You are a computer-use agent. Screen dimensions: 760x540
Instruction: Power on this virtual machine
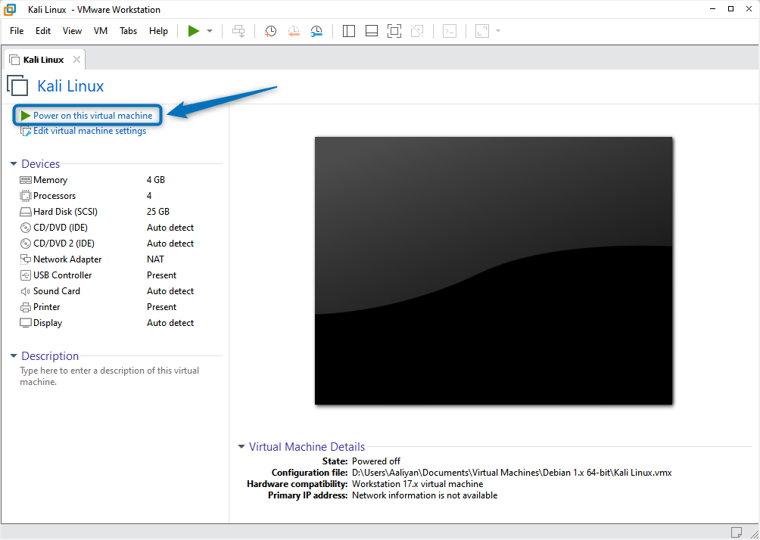[87, 115]
